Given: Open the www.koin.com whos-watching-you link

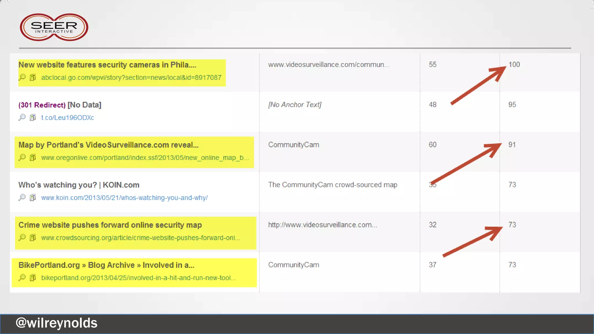Looking at the screenshot, I should coord(124,198).
